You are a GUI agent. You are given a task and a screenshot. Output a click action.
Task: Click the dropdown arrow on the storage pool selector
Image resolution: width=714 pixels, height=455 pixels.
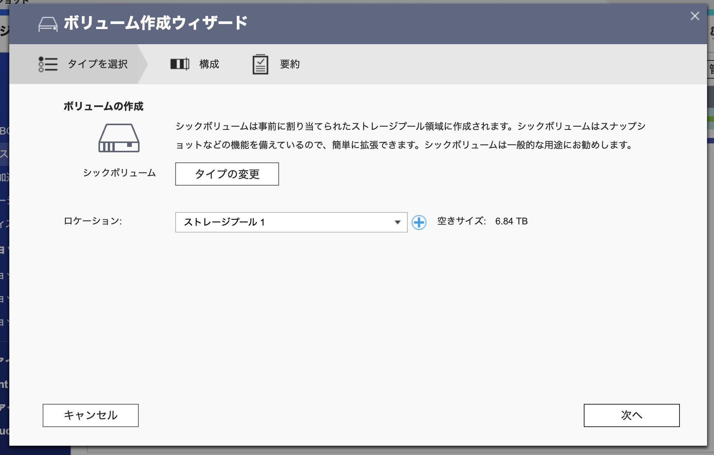[x=397, y=222]
